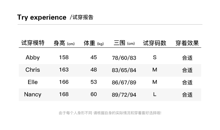The width and height of the screenshot is (220, 130).
Task: Click the model name Nancy
Action: tap(33, 94)
